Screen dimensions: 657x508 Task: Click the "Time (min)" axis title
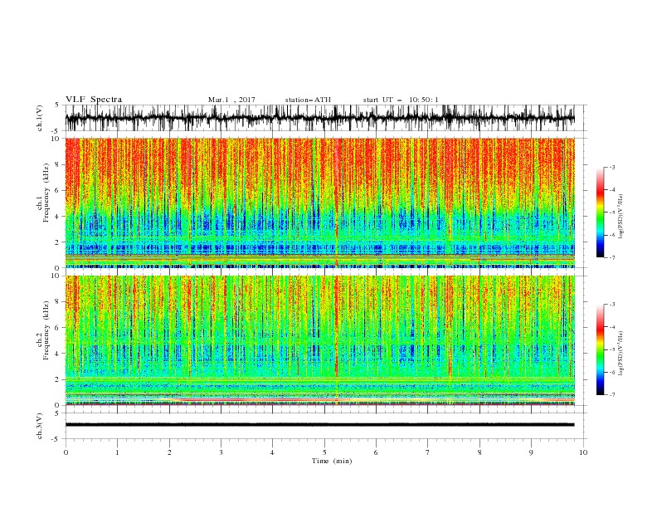tap(332, 461)
